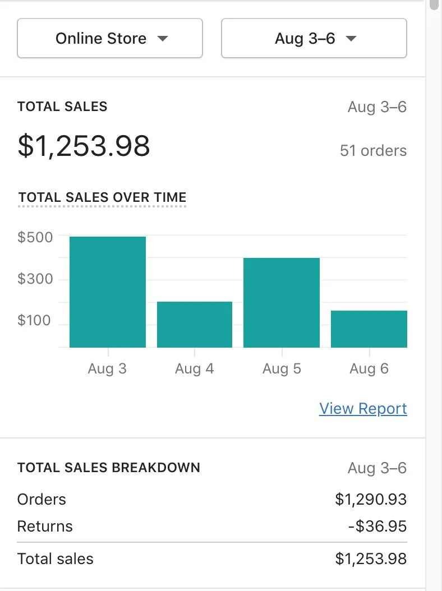Viewport: 442px width, 591px height.
Task: Click the Aug 5 x-axis label
Action: coord(282,368)
